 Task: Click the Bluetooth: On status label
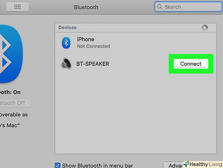(x=10, y=92)
